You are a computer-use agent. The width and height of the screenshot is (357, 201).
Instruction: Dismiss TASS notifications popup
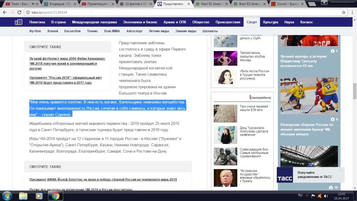[x=341, y=171]
